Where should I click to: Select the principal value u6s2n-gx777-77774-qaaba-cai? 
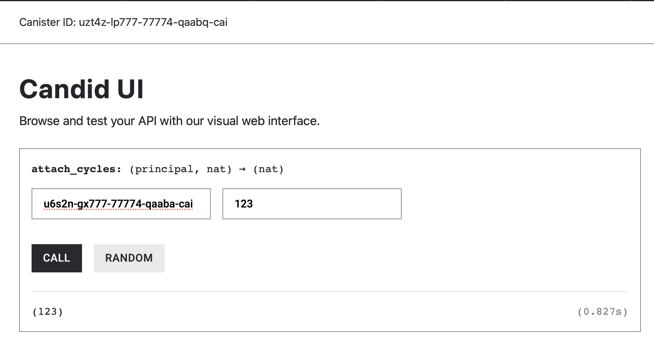tap(118, 204)
